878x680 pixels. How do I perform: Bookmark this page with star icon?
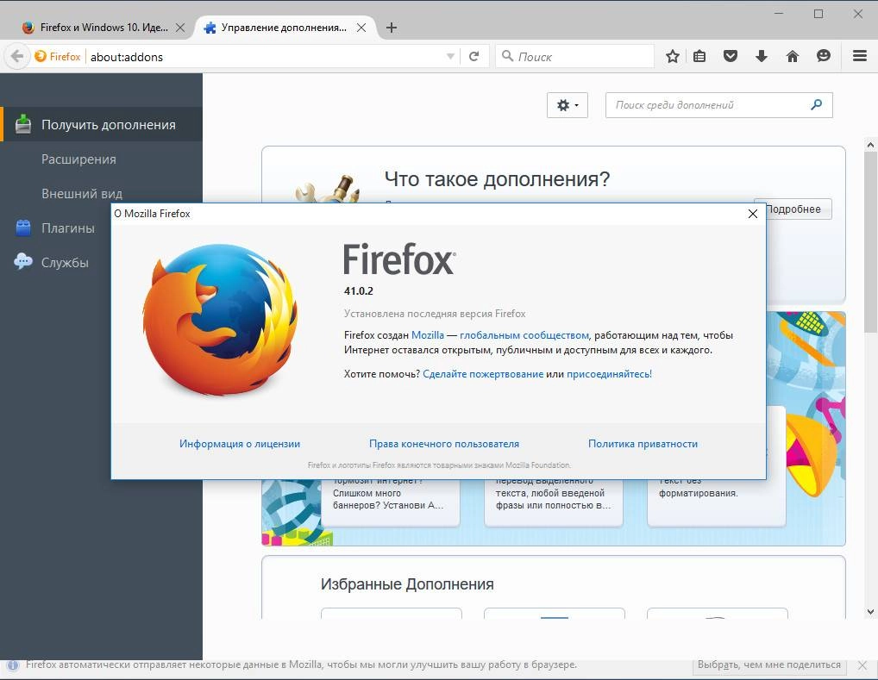coord(673,56)
